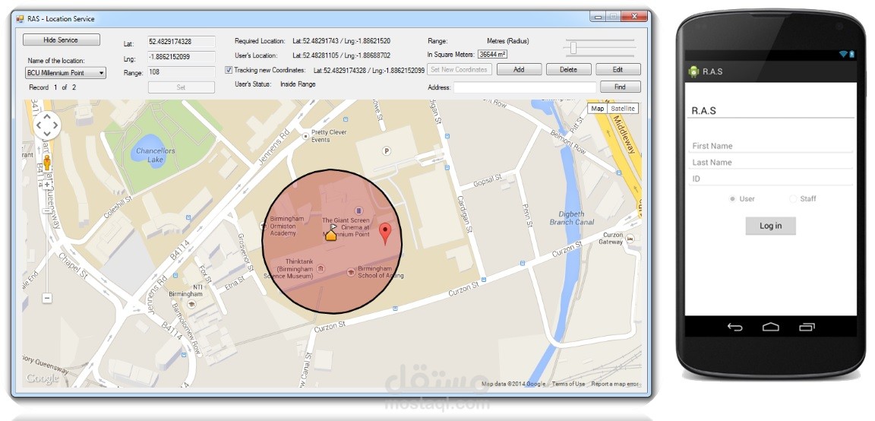
Task: Click the Record 1 of 2 text
Action: click(52, 87)
